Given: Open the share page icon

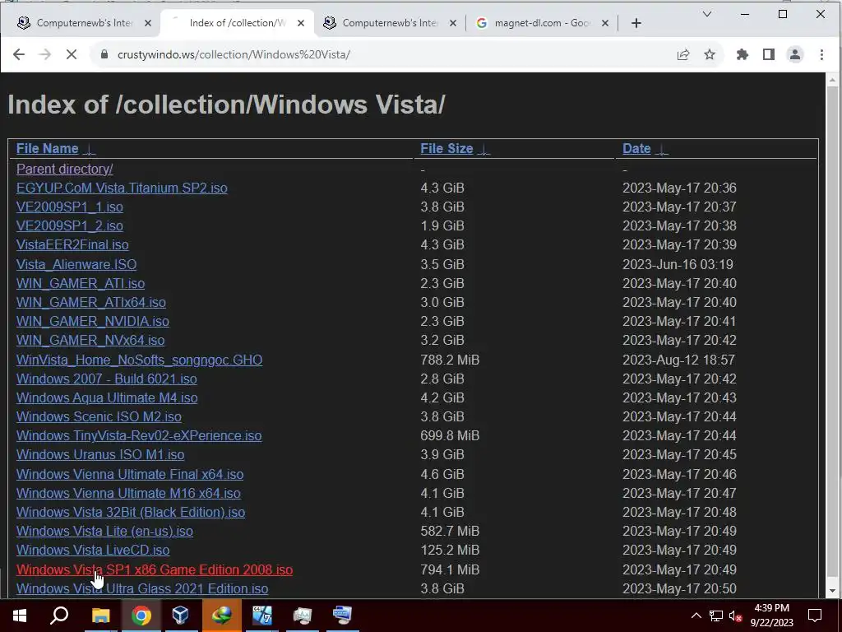Looking at the screenshot, I should pos(683,54).
